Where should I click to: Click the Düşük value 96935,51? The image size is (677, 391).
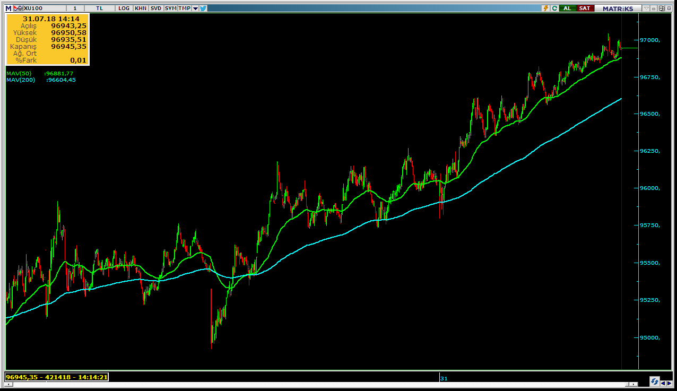[x=69, y=39]
